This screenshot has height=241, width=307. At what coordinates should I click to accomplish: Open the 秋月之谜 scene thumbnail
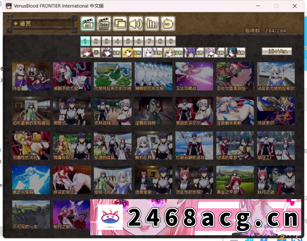click(276, 180)
